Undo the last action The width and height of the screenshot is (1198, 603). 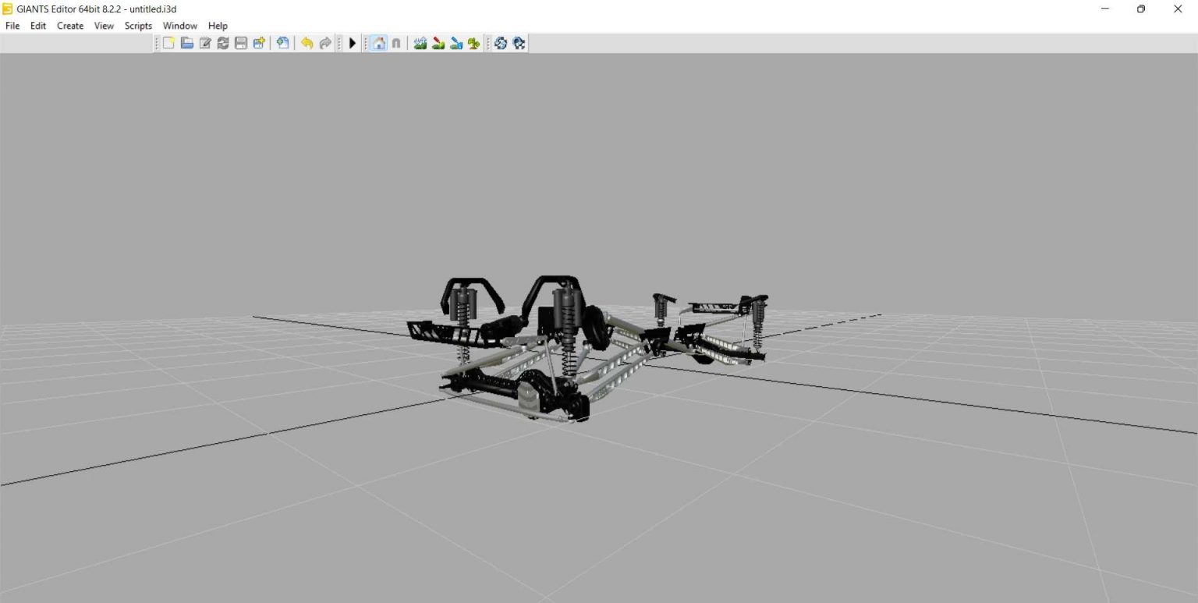[x=306, y=43]
